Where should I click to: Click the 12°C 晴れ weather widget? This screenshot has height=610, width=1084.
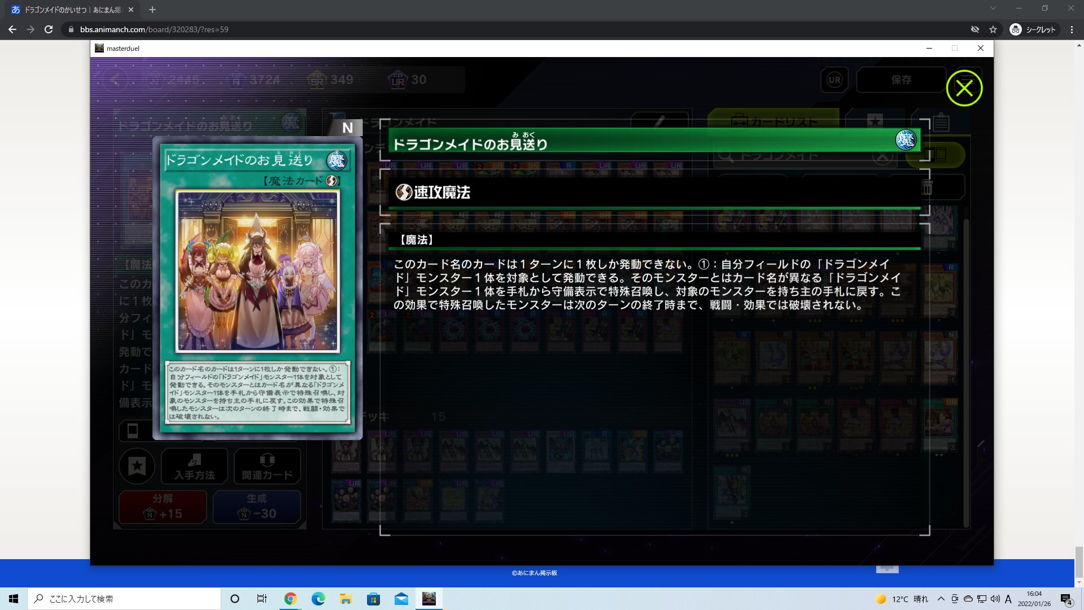coord(902,599)
